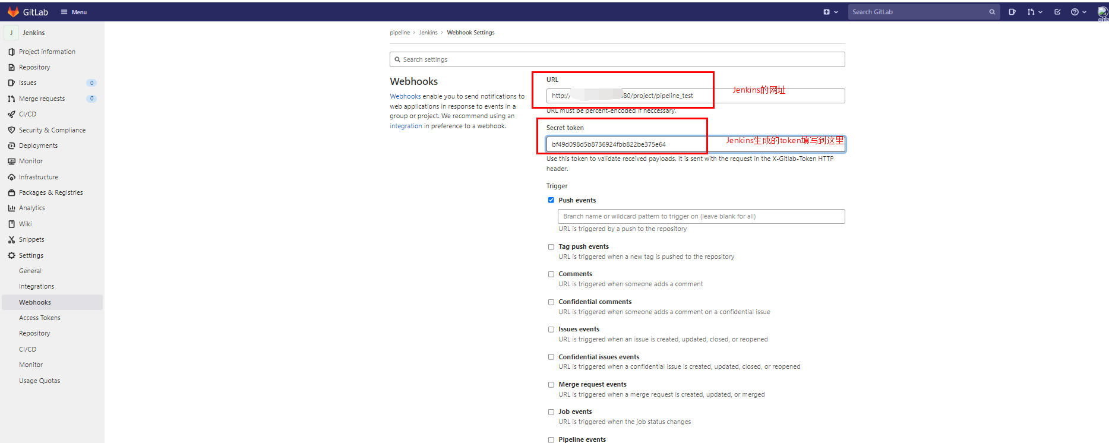1109x443 pixels.
Task: Open the to-do list icon
Action: 1057,12
